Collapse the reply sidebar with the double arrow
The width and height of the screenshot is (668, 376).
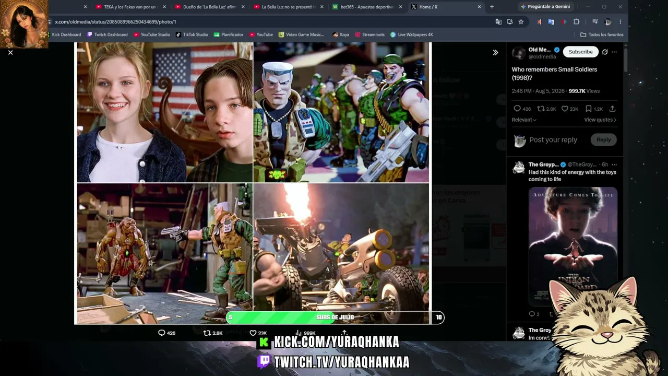495,52
